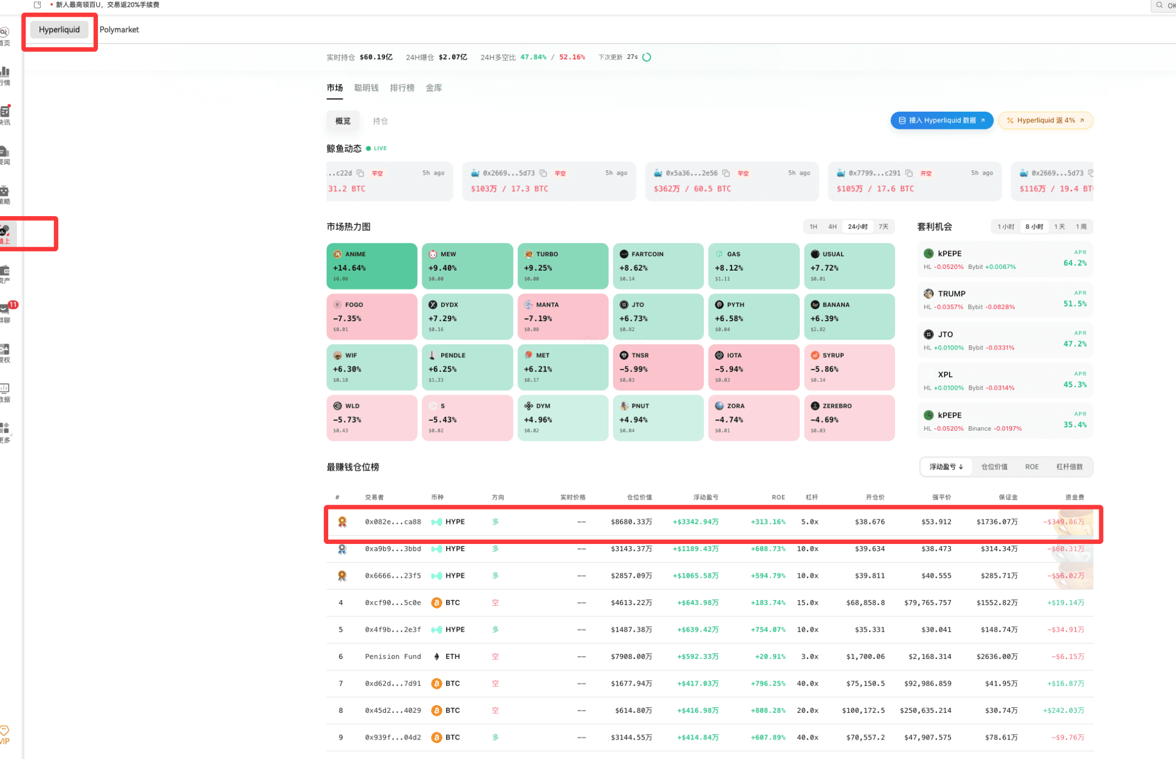
Task: Click the HYPE coin icon in row 5
Action: (x=437, y=630)
